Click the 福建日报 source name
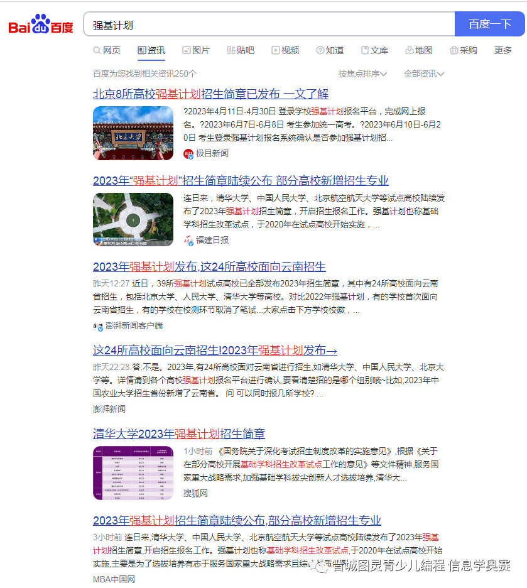527x588 pixels. 212,240
